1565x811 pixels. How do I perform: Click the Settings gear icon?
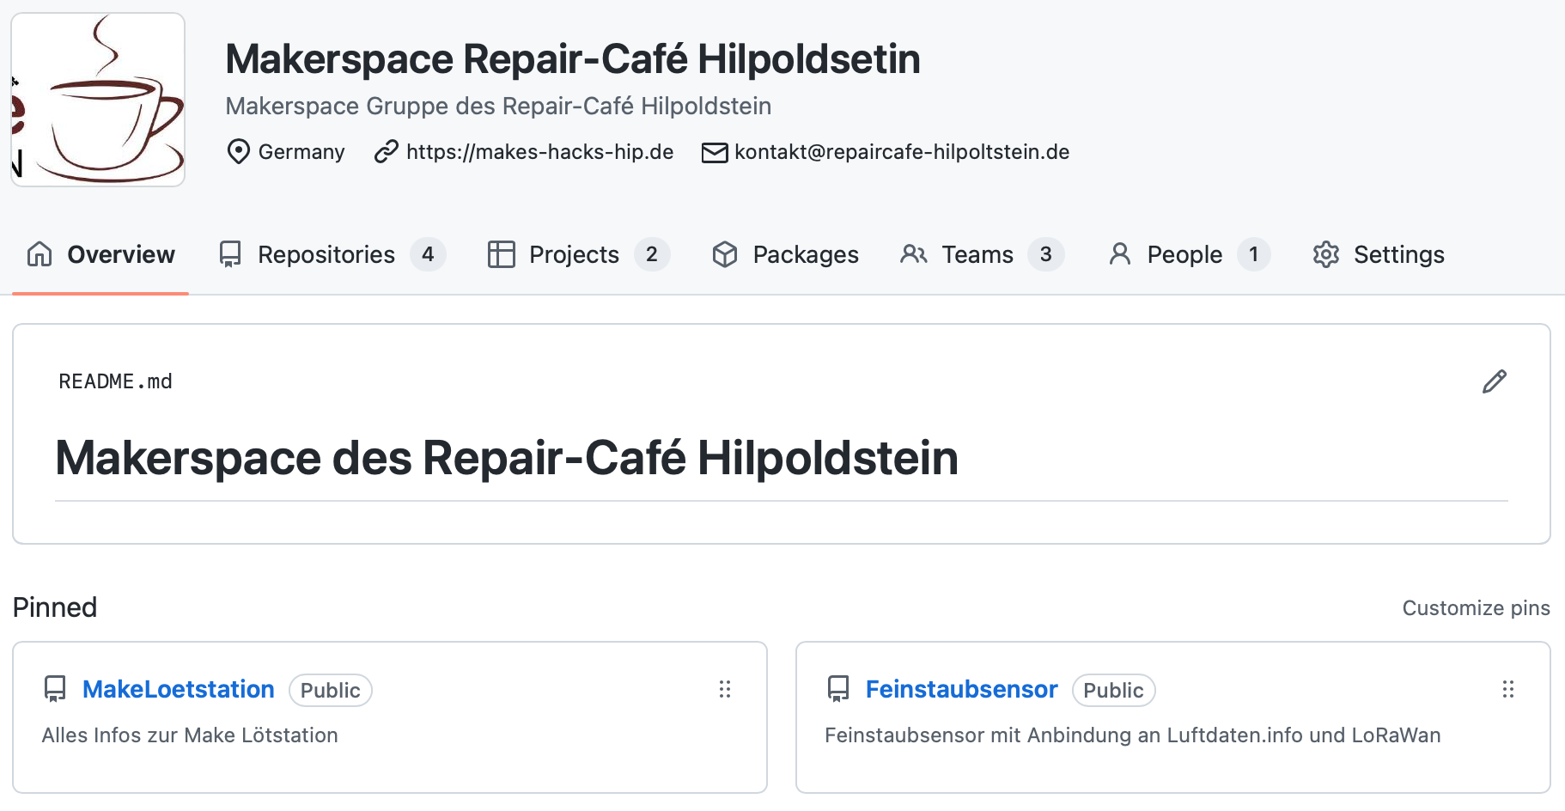1326,254
